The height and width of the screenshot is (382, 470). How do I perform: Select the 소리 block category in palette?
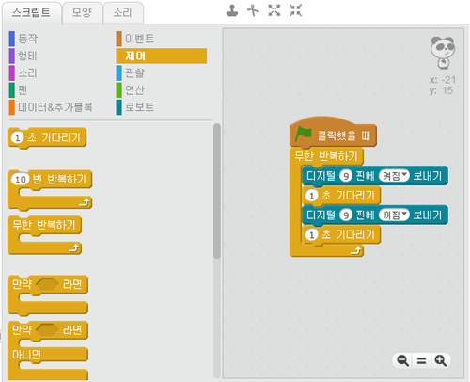click(23, 73)
